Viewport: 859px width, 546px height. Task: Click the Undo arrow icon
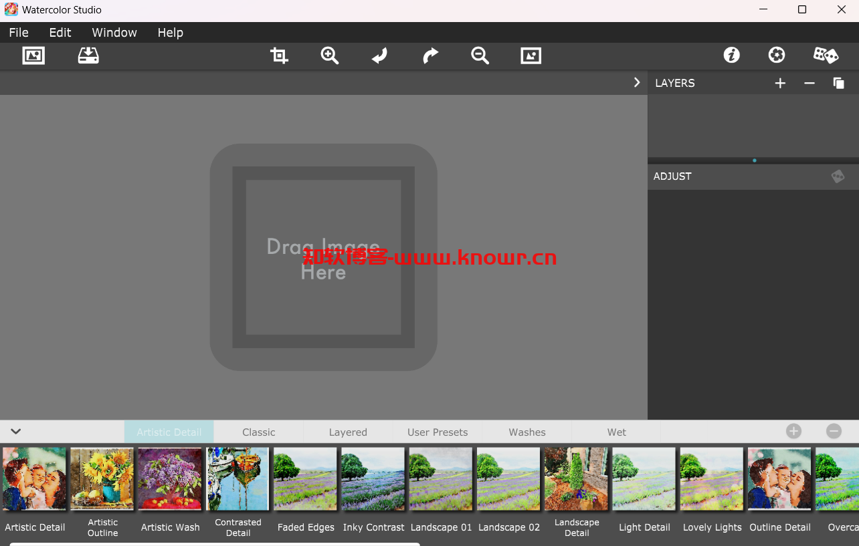[x=379, y=55]
